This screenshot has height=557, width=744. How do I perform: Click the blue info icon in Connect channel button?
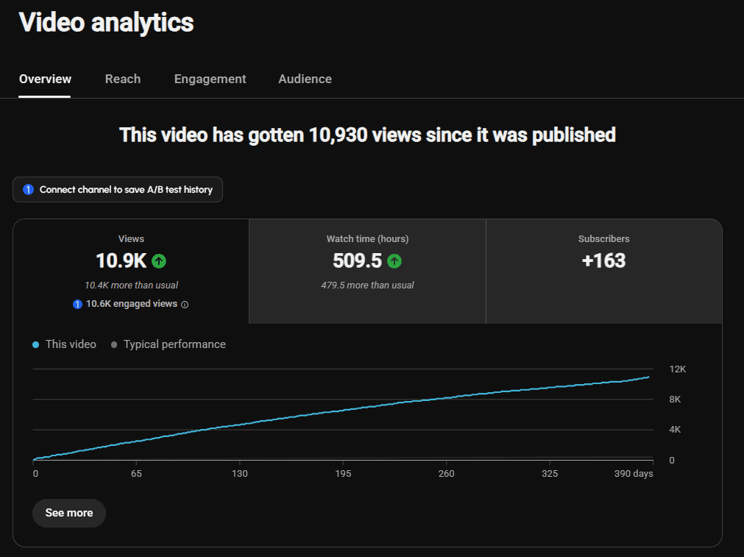point(29,189)
